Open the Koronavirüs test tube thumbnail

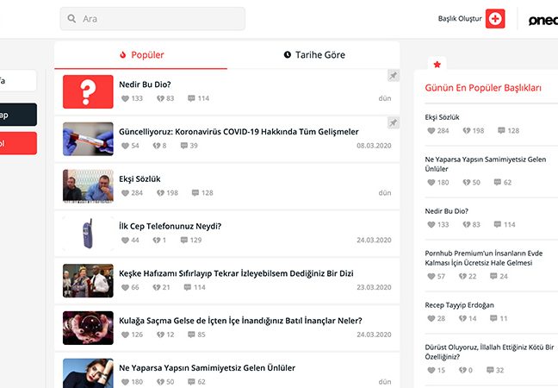pyautogui.click(x=88, y=139)
